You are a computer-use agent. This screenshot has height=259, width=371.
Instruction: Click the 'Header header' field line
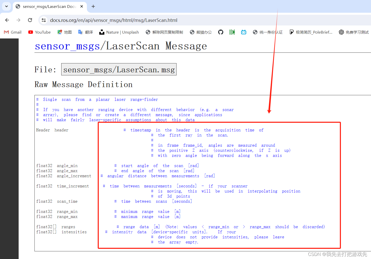52,130
